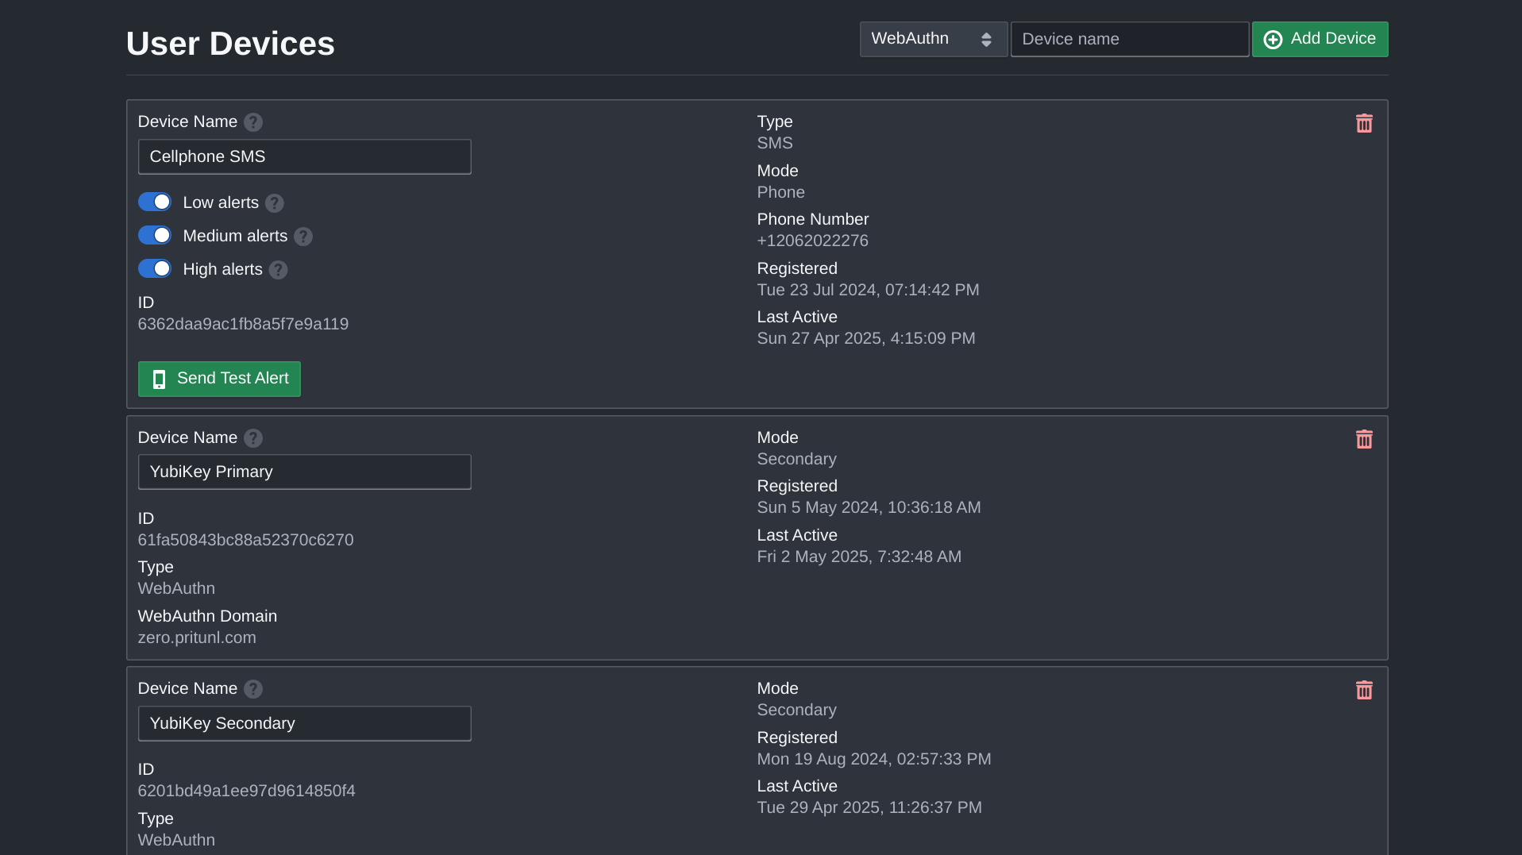This screenshot has width=1522, height=855.
Task: Disable Medium alerts for Cellphone SMS
Action: point(155,235)
